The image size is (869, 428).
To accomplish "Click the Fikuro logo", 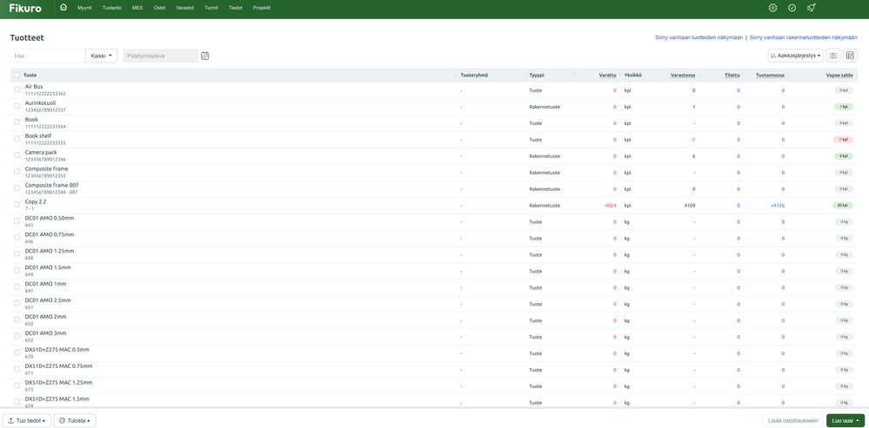I will 25,9.
